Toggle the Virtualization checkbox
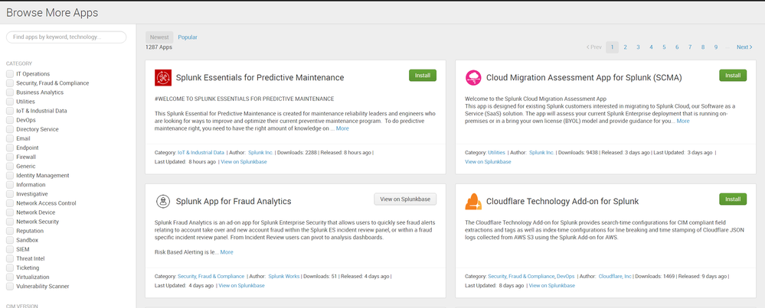The height and width of the screenshot is (308, 765). [x=10, y=277]
